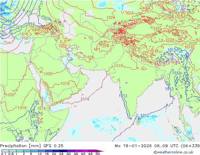The image size is (200, 155).
Task: Click the 'Mo 19-01-2026 06..09 UTC' timestamp
Action: pyautogui.click(x=147, y=146)
